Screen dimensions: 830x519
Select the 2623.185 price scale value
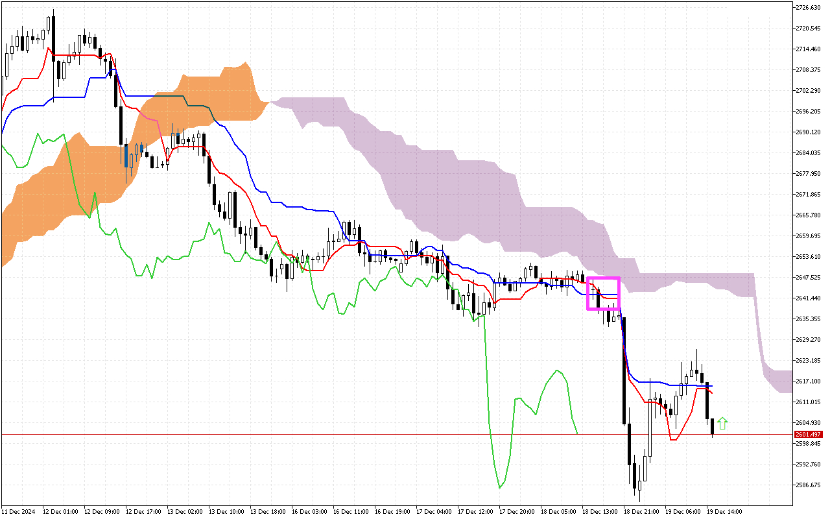808,361
